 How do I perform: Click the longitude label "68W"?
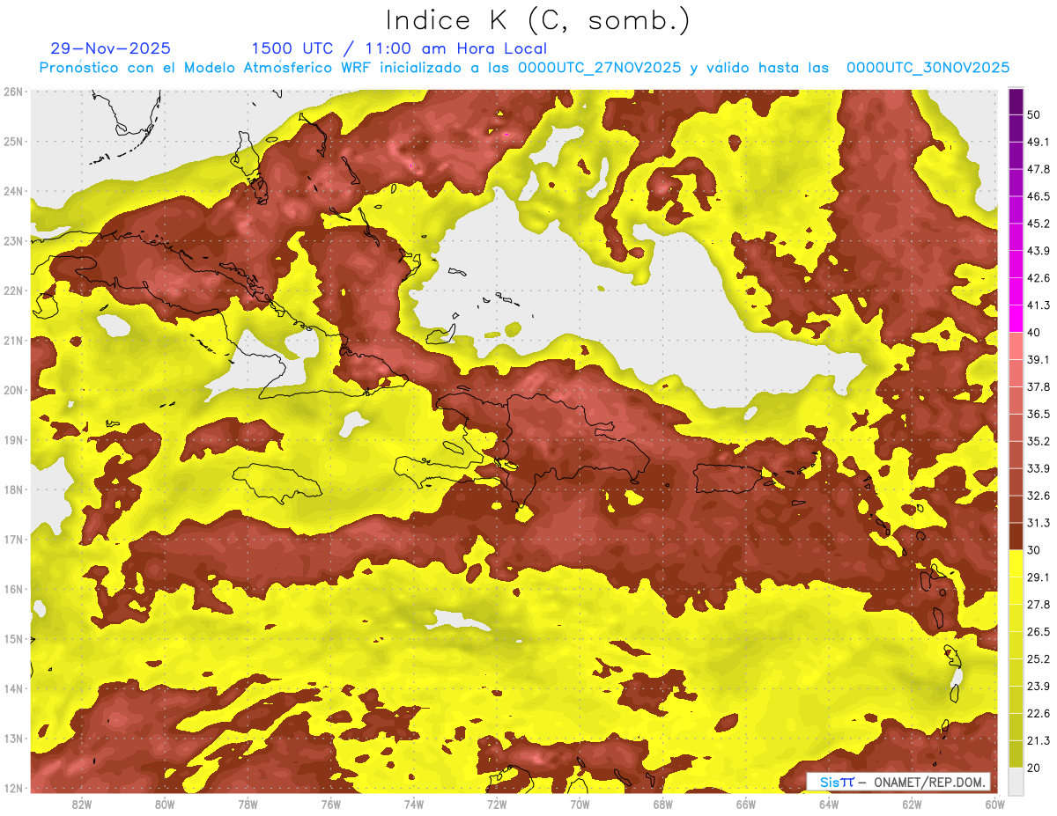[662, 805]
